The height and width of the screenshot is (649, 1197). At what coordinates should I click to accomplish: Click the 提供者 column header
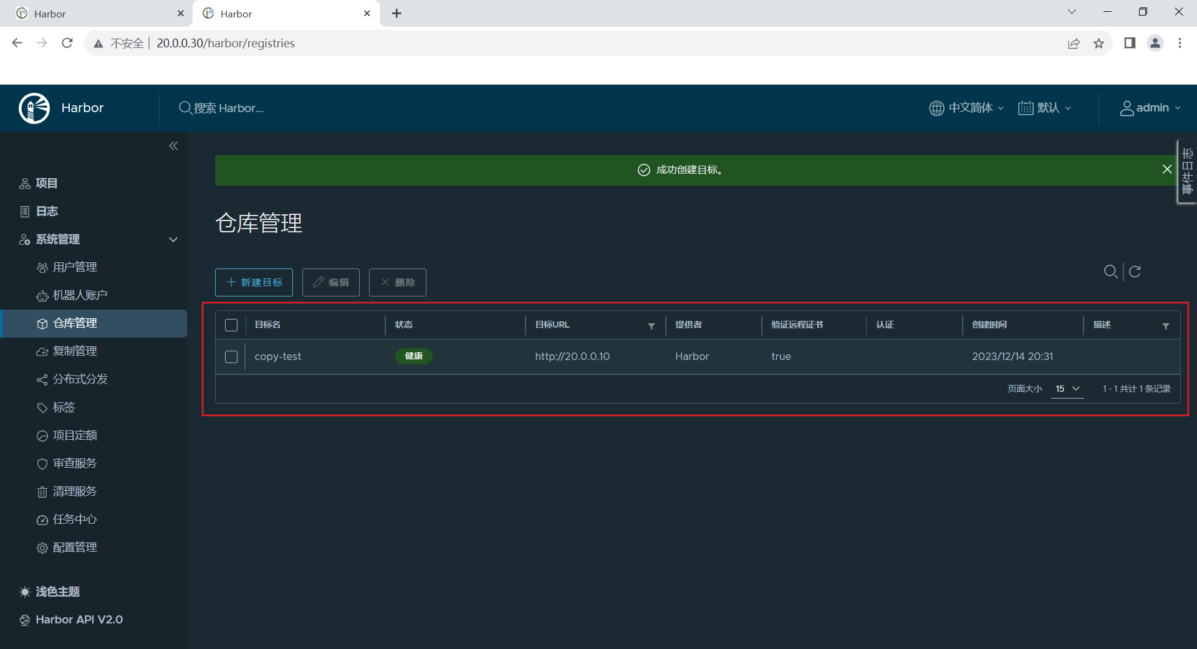coord(689,325)
